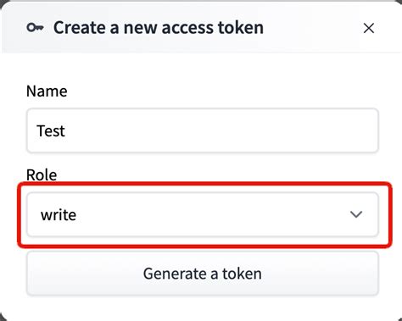Submit the form via Generate a token
Screen dimensions: 402x321
click(203, 274)
